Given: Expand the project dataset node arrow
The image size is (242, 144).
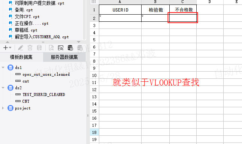Looking at the screenshot, I should pos(3,108).
